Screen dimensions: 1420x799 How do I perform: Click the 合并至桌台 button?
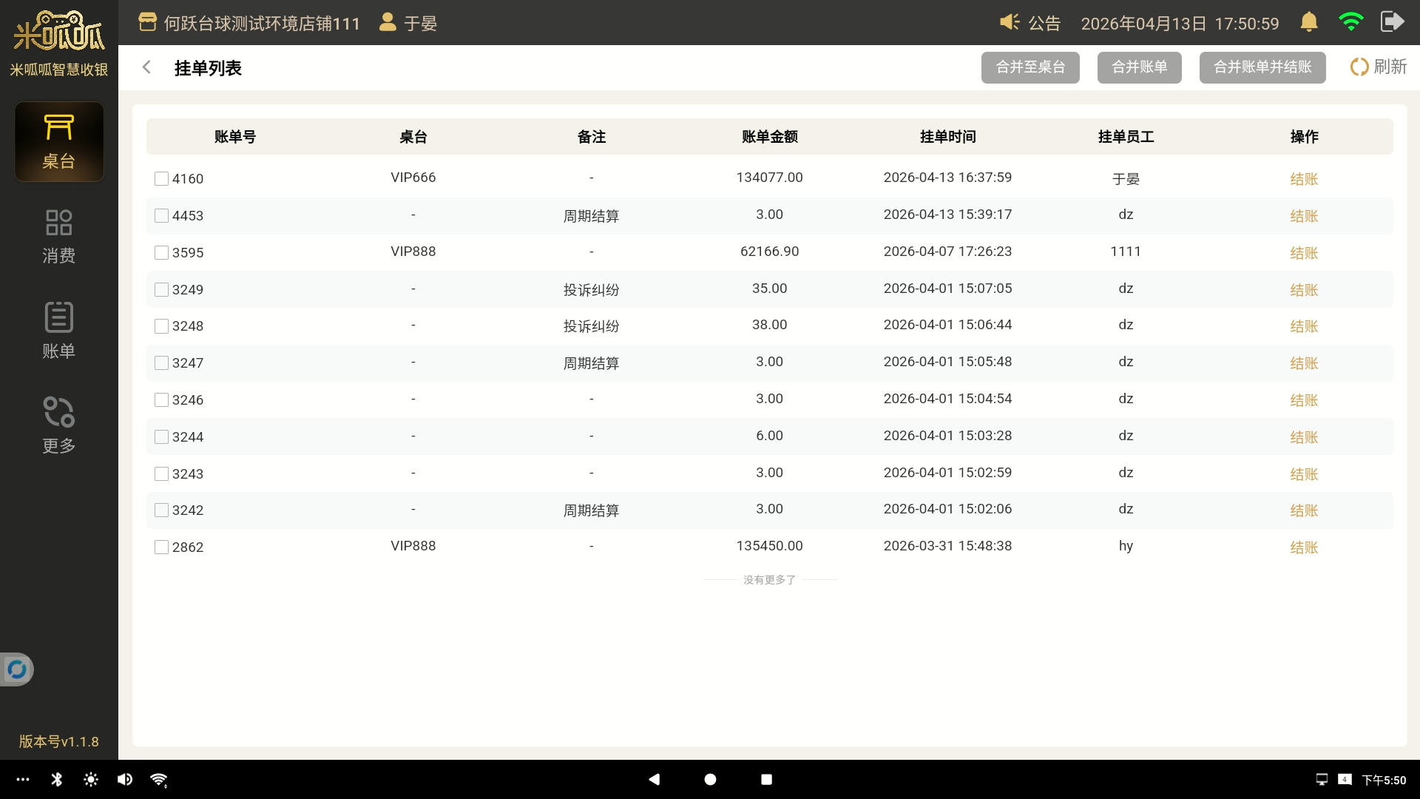1029,67
